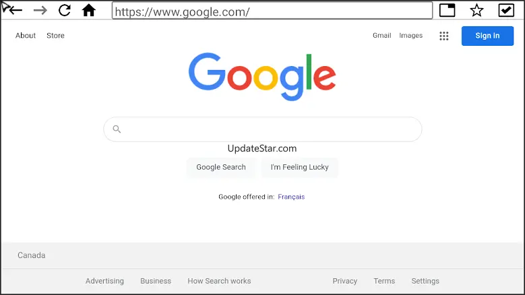
Task: Reload the page with refresh icon
Action: pos(64,10)
